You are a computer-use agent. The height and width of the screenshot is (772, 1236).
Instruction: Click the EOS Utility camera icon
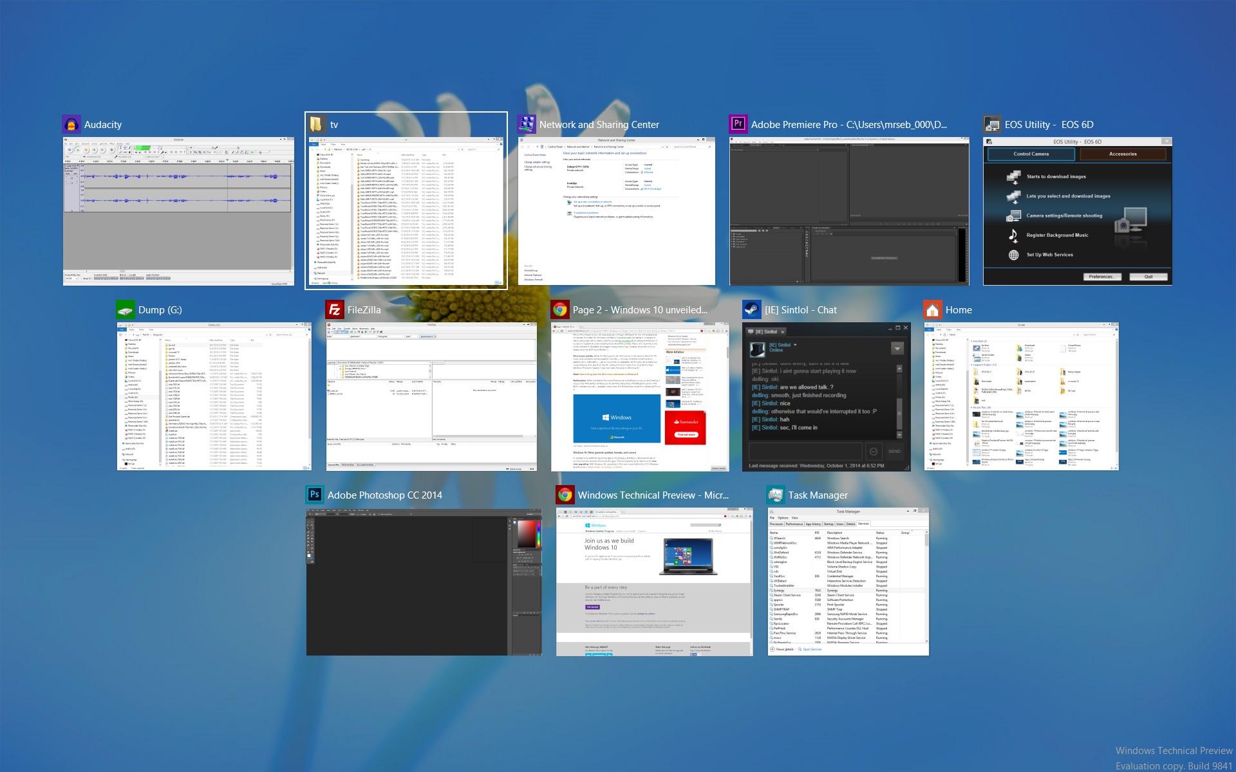992,124
